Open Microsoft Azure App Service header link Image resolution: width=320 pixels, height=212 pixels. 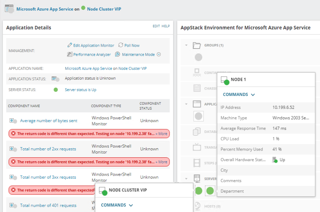tap(45, 9)
